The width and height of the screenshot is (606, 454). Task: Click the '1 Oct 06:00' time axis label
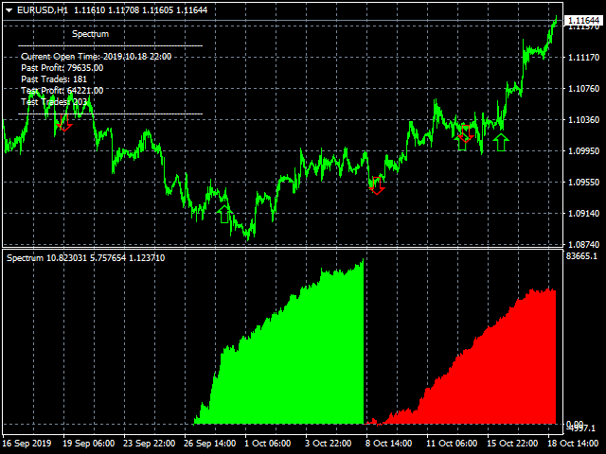click(268, 444)
